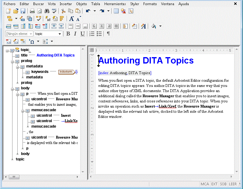Click the Align text right icon

click(109, 26)
